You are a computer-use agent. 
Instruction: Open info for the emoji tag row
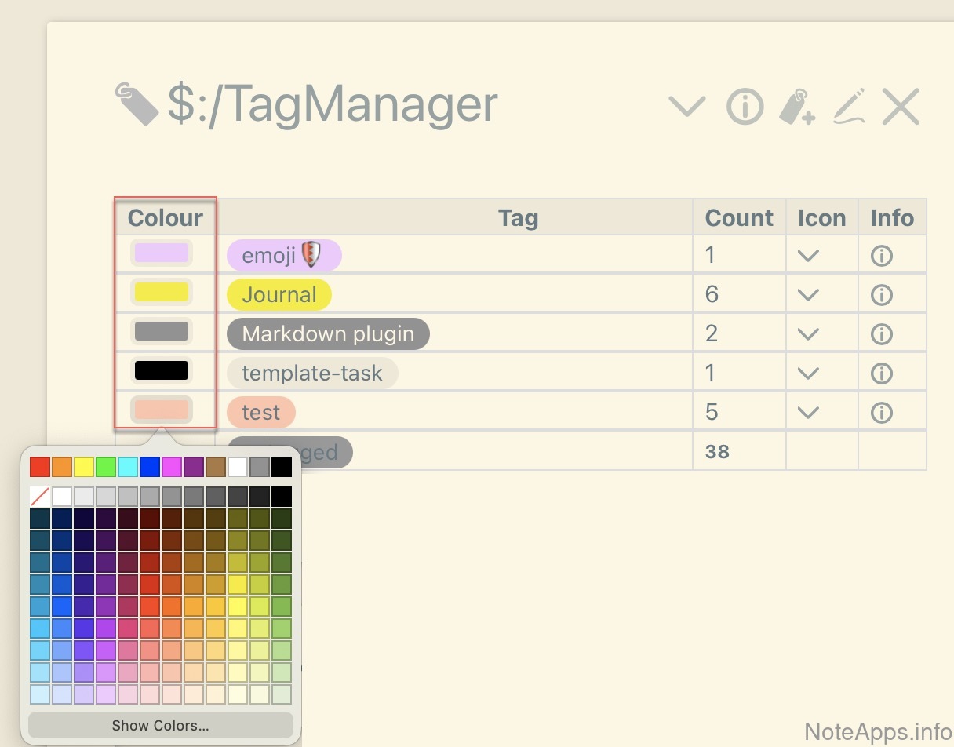click(x=882, y=256)
